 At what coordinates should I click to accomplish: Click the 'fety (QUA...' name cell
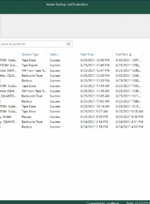click(x=8, y=76)
